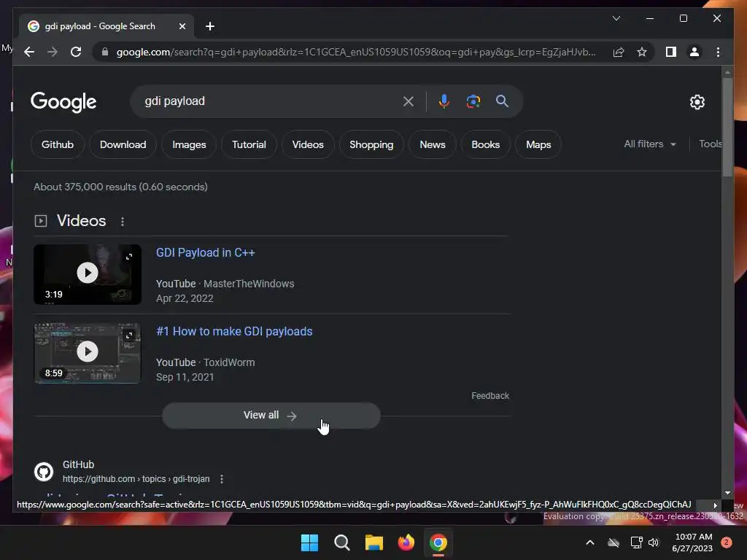Click the browser forward arrow
747x560 pixels.
pyautogui.click(x=53, y=52)
